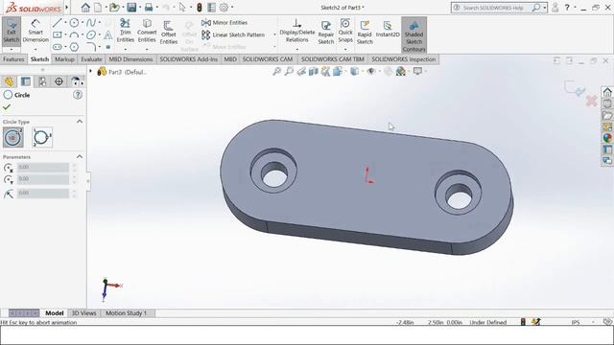Select the Sketch Fillet tool
The width and height of the screenshot is (614, 345).
click(x=91, y=47)
